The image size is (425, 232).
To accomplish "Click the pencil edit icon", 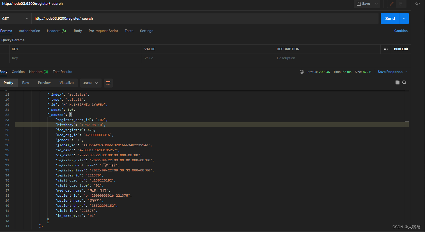I will point(392,4).
